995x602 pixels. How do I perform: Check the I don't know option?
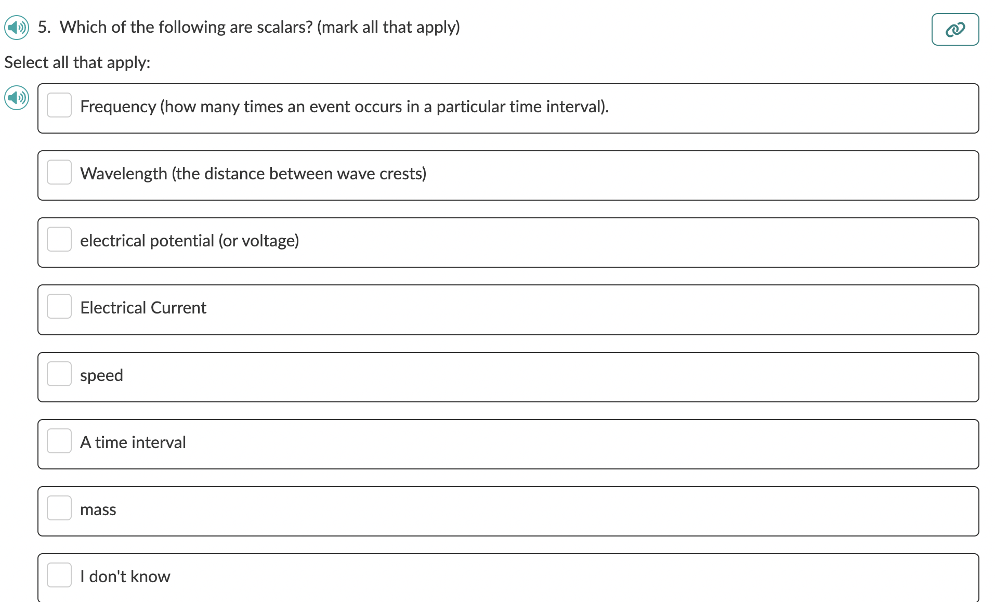pyautogui.click(x=59, y=574)
